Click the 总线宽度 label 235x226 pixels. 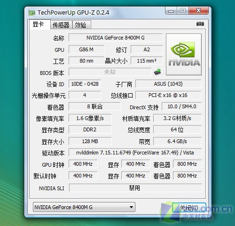139,130
